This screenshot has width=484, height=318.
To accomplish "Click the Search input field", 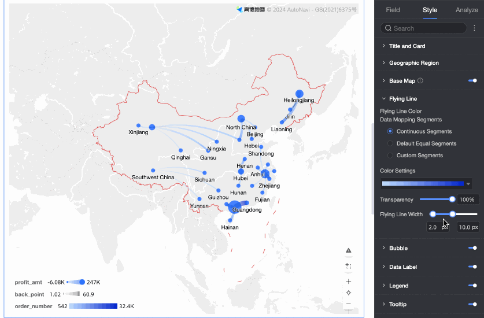I will coord(423,28).
